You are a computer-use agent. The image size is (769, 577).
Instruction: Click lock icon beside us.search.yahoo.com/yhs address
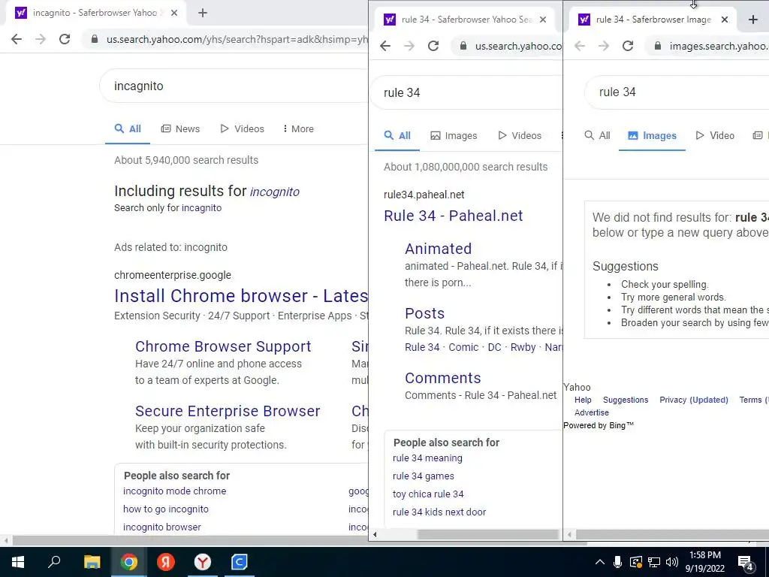click(94, 39)
